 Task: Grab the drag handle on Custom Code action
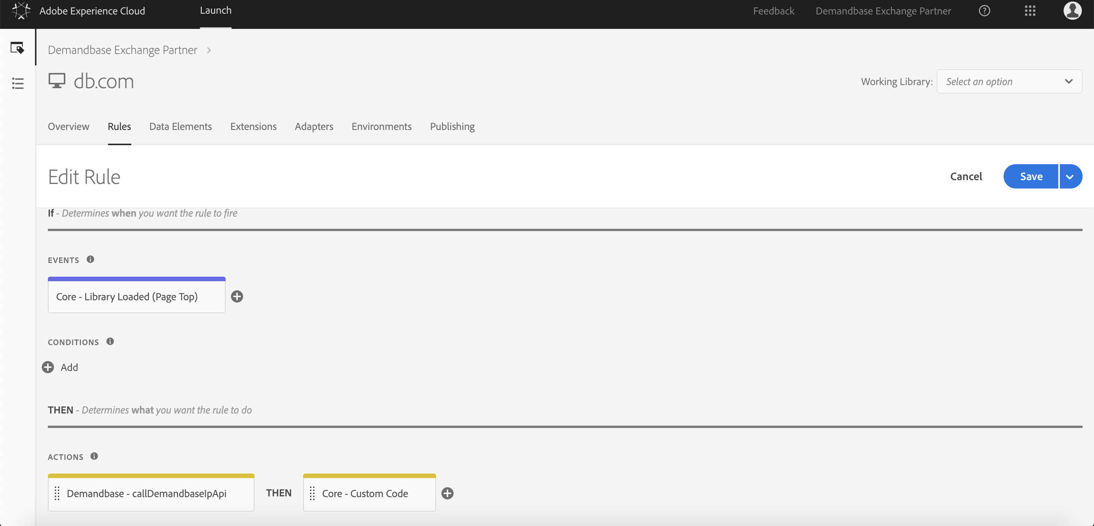[x=312, y=493]
